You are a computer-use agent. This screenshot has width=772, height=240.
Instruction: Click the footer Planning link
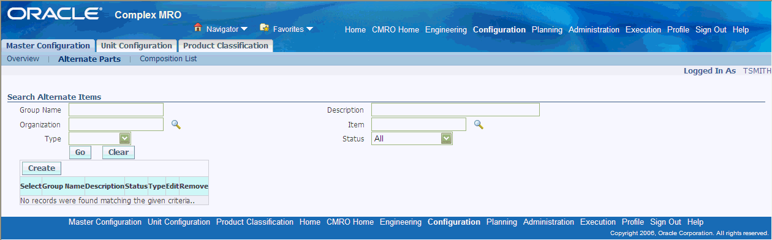(x=502, y=222)
